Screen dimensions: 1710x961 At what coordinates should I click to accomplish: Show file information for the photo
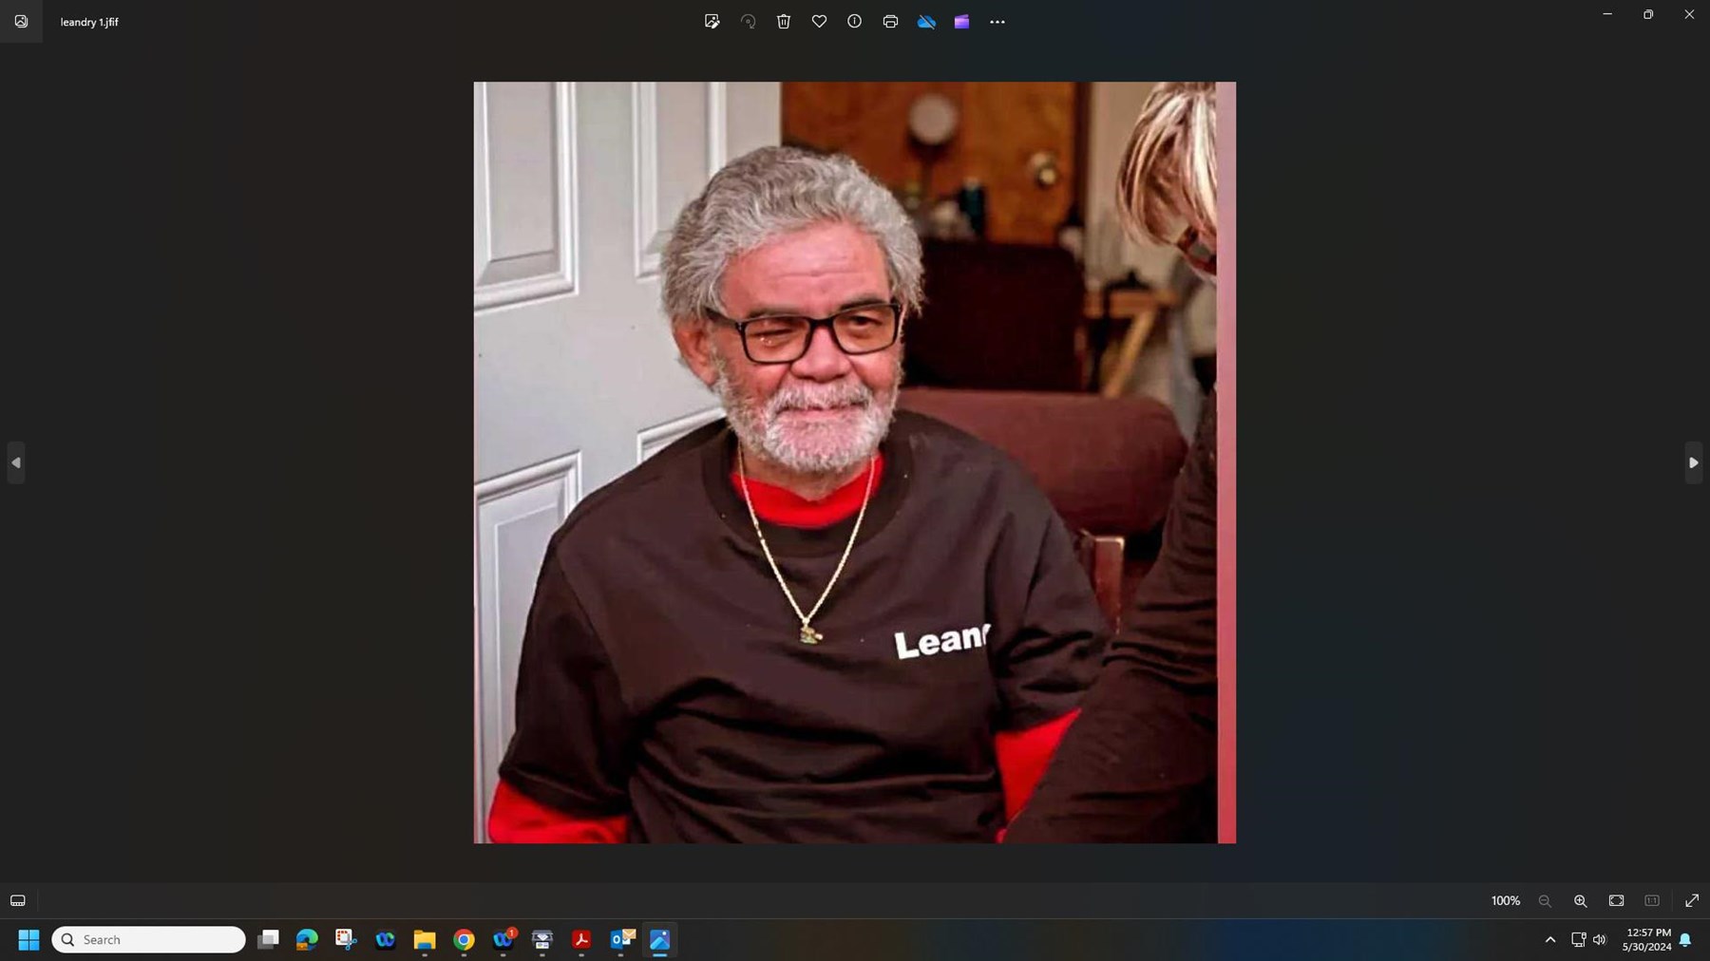pyautogui.click(x=853, y=21)
